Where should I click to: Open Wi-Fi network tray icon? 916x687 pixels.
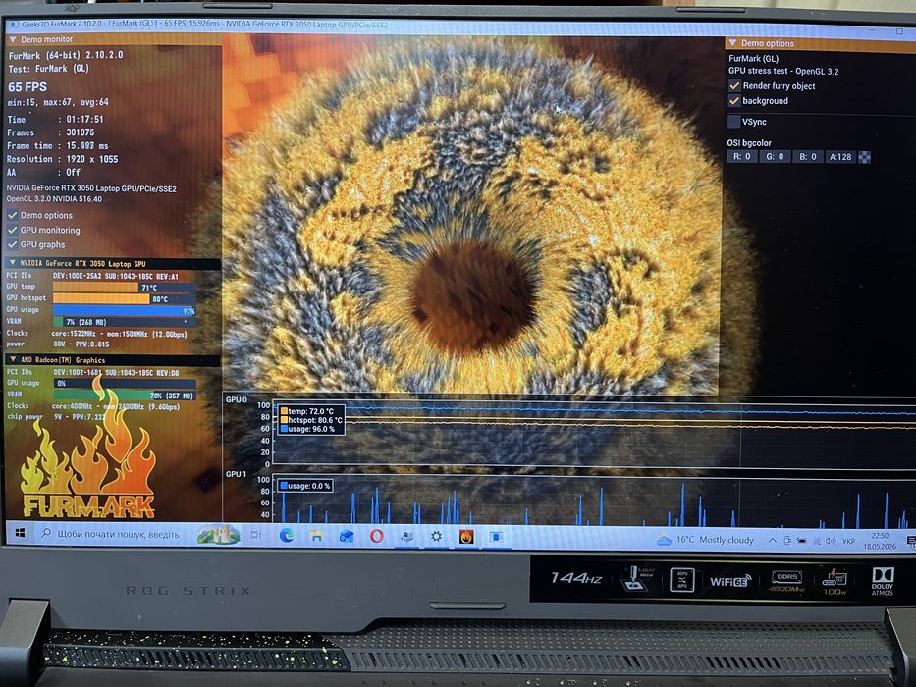click(817, 541)
